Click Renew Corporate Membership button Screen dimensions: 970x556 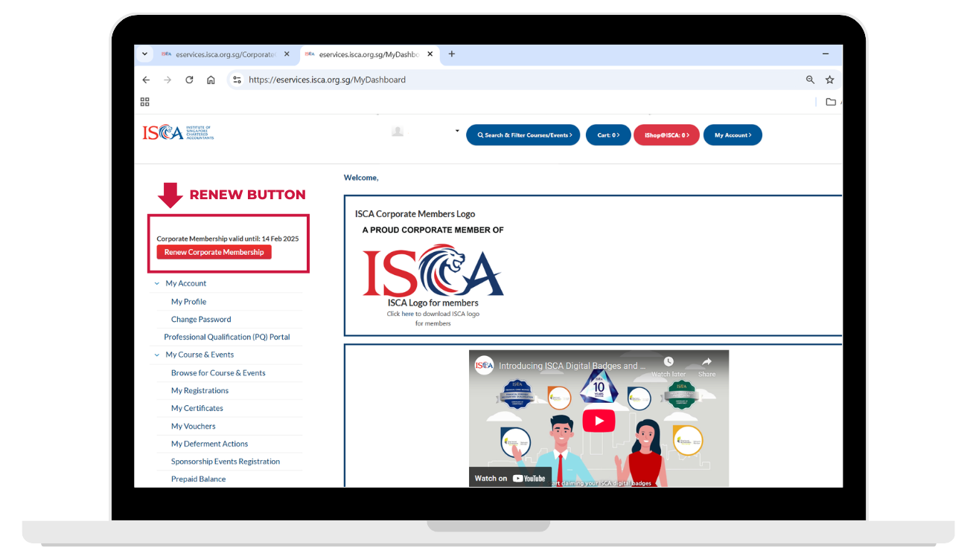214,252
